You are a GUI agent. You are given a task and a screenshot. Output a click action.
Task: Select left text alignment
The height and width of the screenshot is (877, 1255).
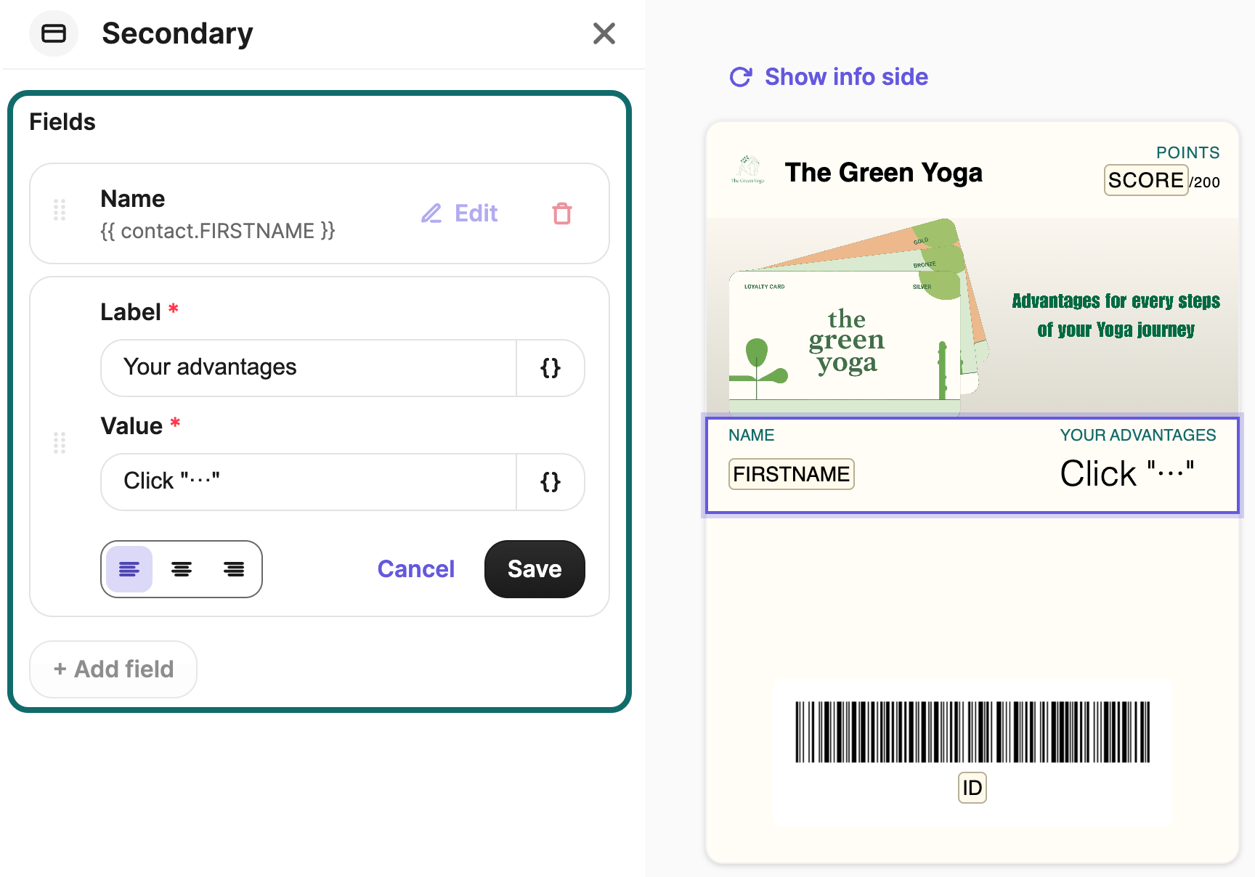pyautogui.click(x=129, y=569)
